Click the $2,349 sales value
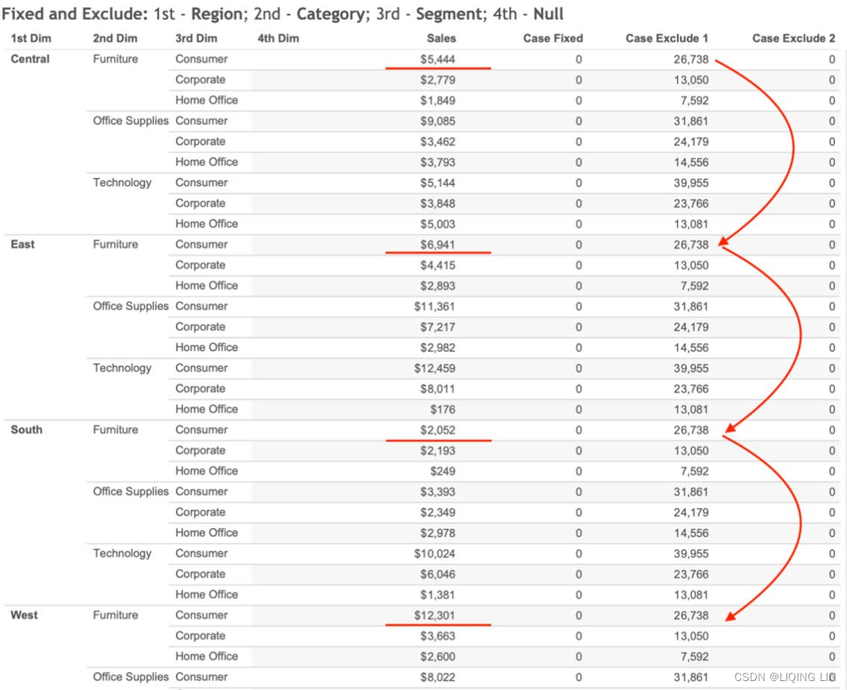This screenshot has width=847, height=690. coord(438,512)
